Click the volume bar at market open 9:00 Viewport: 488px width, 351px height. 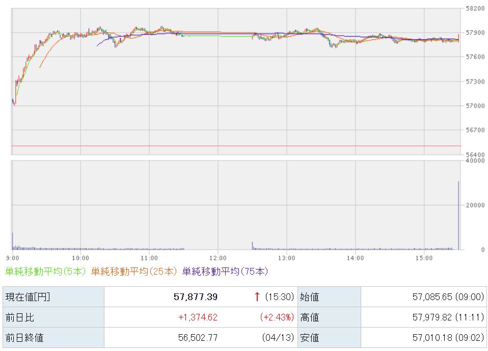[12, 241]
